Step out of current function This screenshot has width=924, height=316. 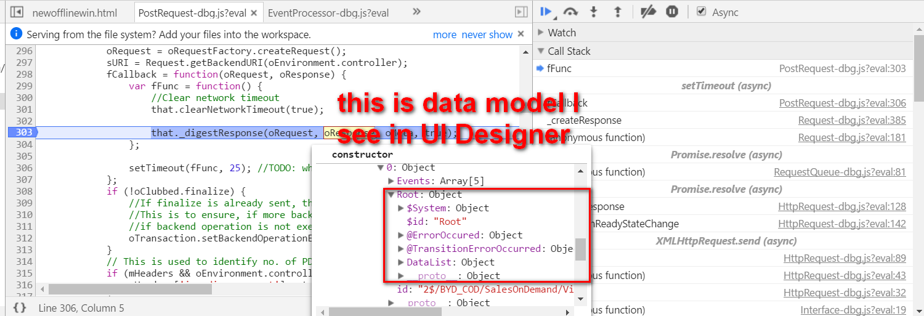click(618, 12)
